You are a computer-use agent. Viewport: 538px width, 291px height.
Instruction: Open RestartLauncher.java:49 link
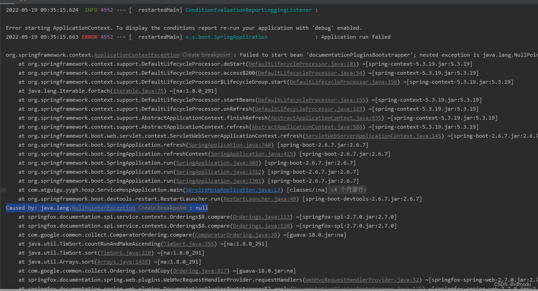click(260, 199)
